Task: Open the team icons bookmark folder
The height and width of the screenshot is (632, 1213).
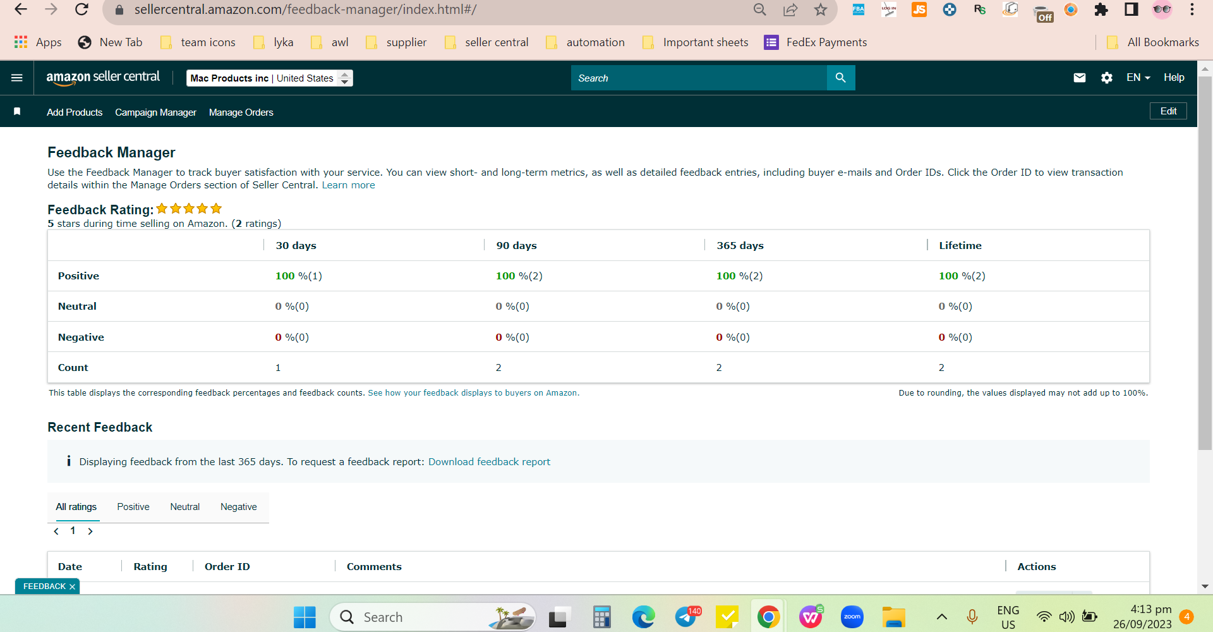Action: (198, 42)
